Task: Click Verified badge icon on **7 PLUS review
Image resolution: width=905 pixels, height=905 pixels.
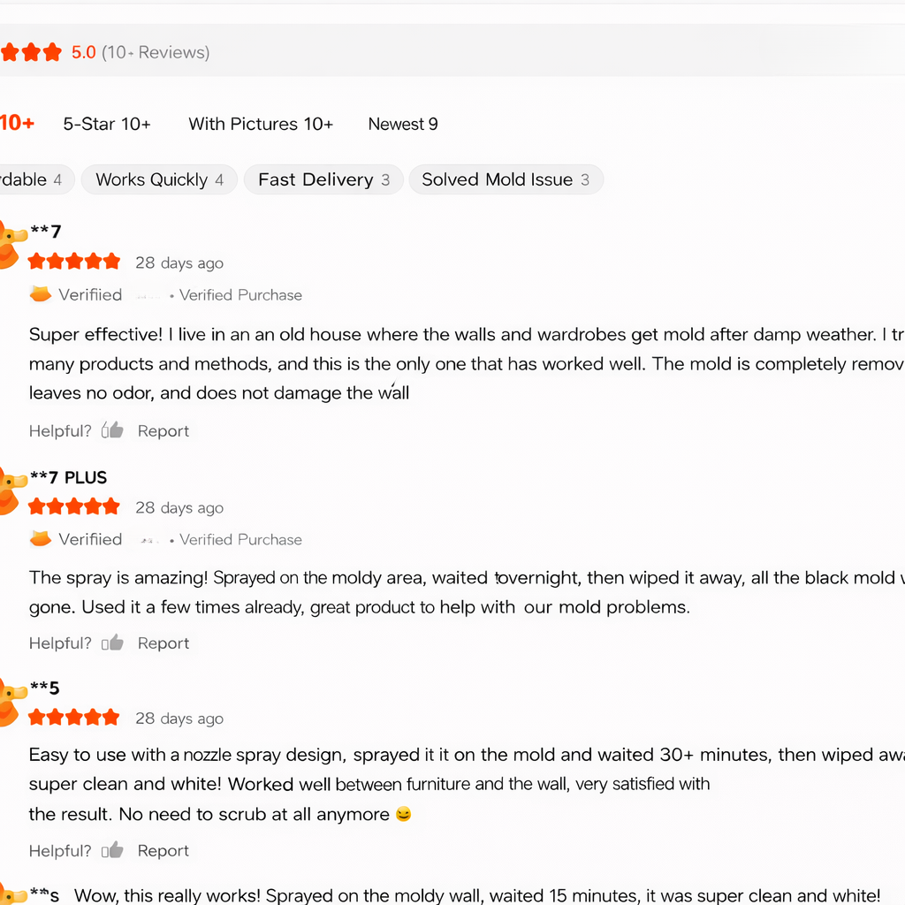Action: pos(41,539)
